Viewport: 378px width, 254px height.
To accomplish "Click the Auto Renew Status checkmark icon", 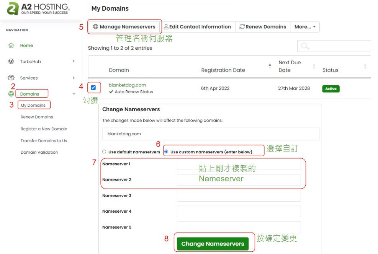I will pyautogui.click(x=111, y=92).
